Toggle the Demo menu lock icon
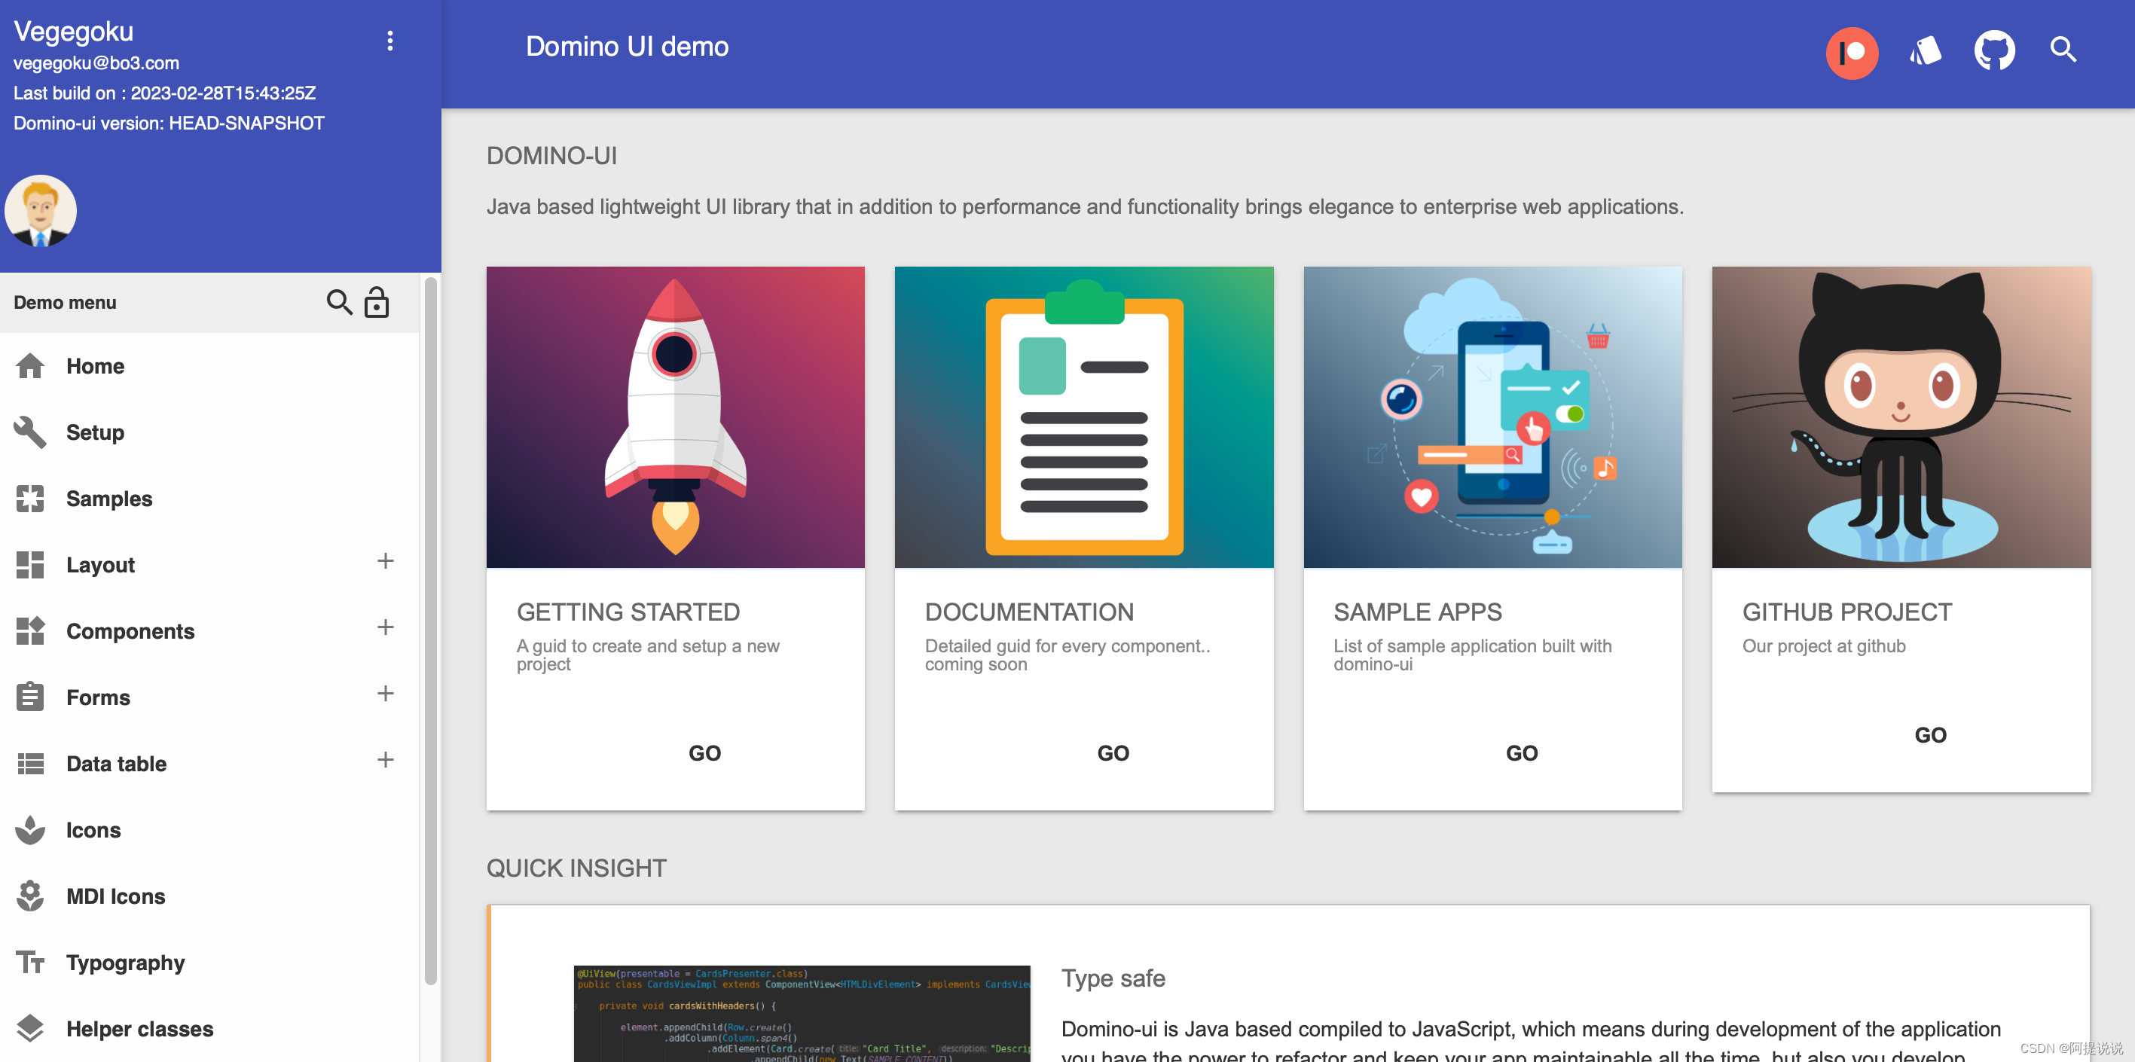This screenshot has height=1062, width=2135. pyautogui.click(x=376, y=302)
